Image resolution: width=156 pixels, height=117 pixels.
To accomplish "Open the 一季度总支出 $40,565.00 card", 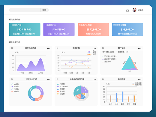I will click(59, 29).
